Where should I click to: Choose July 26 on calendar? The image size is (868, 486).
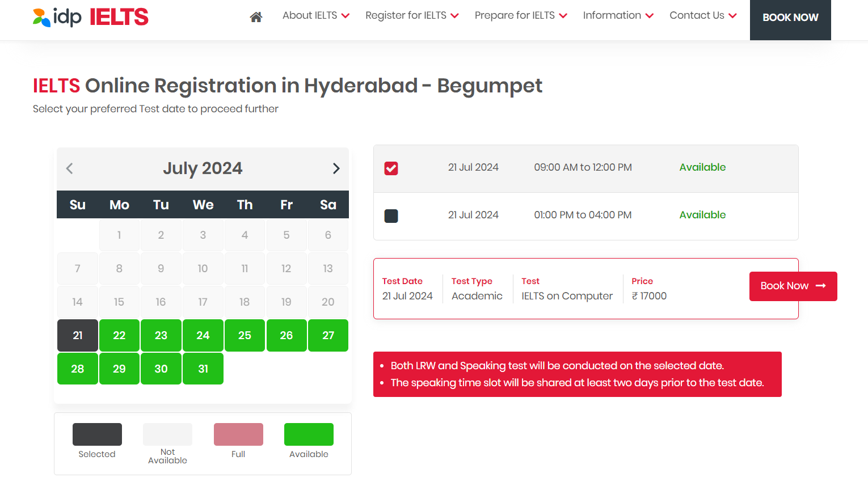pos(286,335)
